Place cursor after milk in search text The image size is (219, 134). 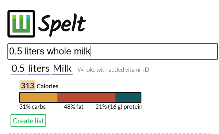click(91, 51)
